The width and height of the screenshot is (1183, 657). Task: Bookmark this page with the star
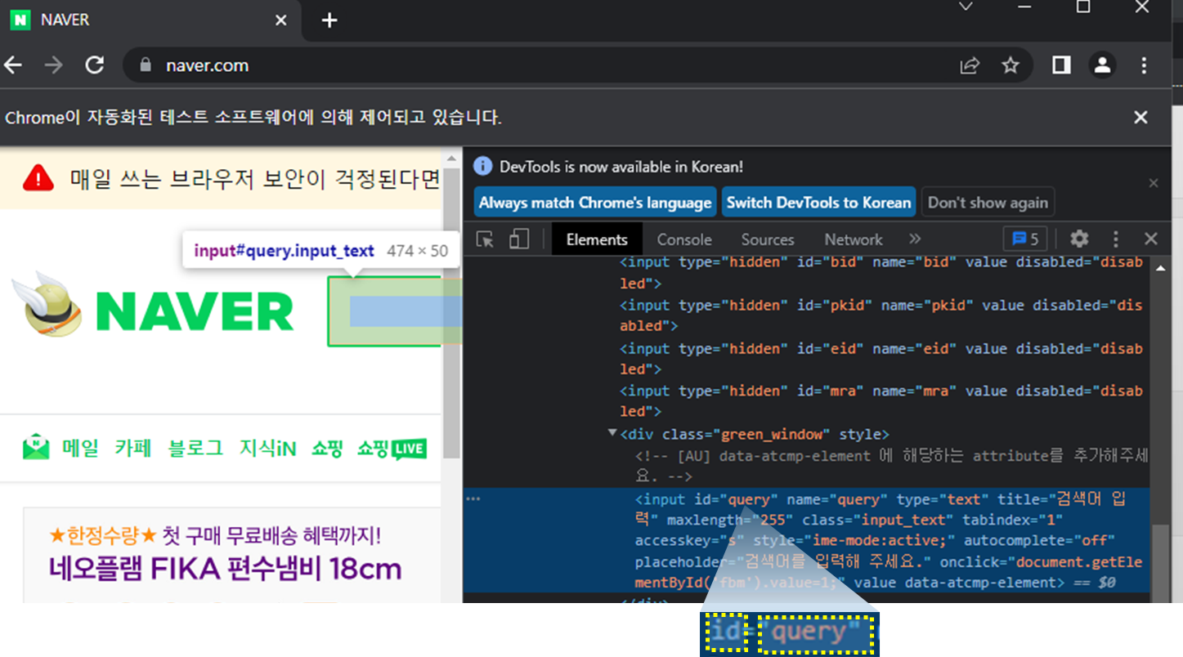pyautogui.click(x=1010, y=65)
